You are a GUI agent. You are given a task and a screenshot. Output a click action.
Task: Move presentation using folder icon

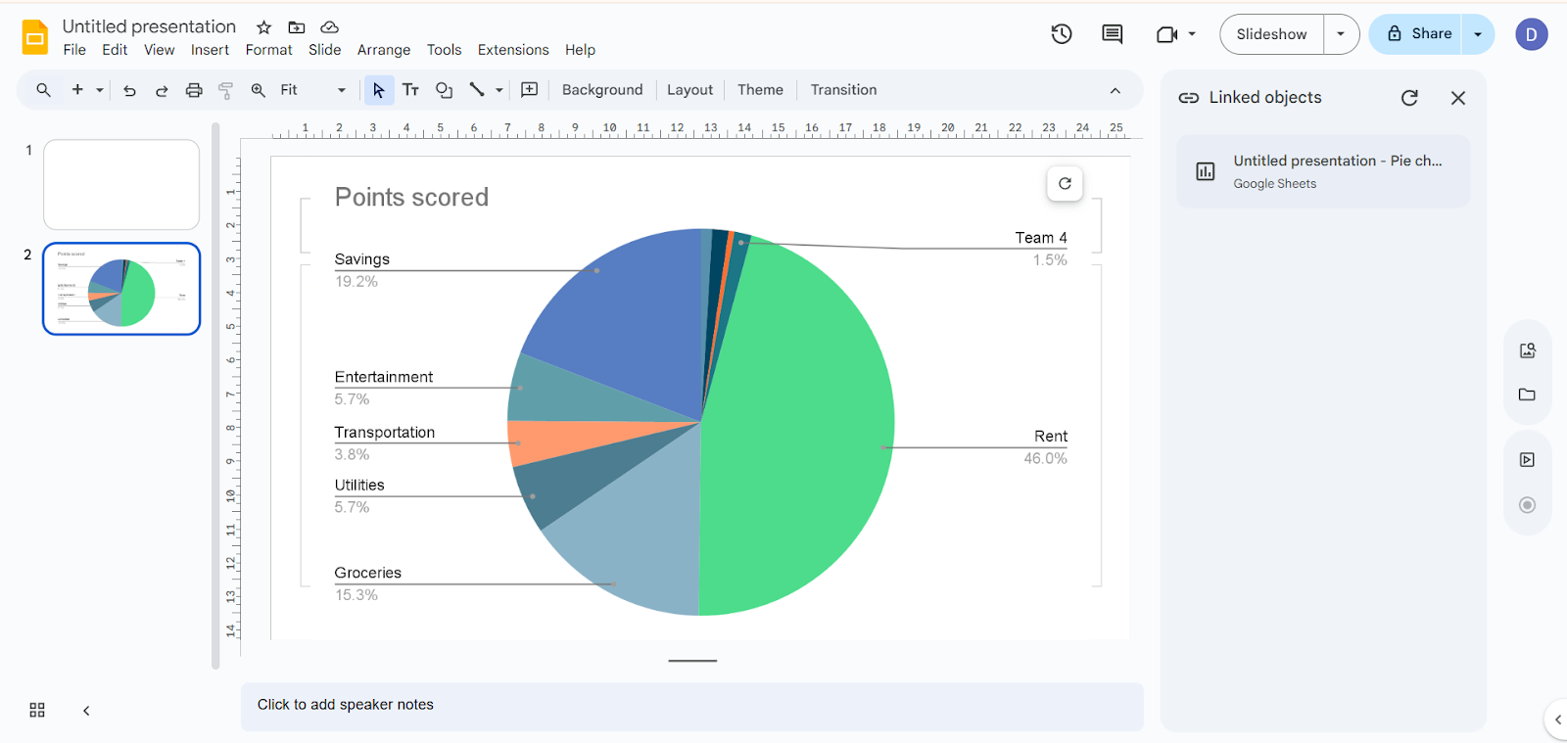[297, 27]
